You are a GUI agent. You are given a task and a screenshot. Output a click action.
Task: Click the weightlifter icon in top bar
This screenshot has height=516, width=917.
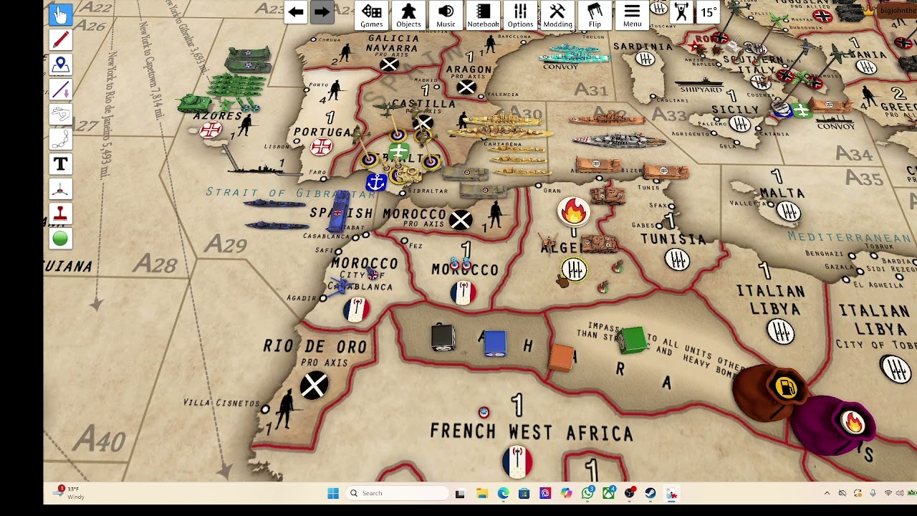(x=681, y=12)
